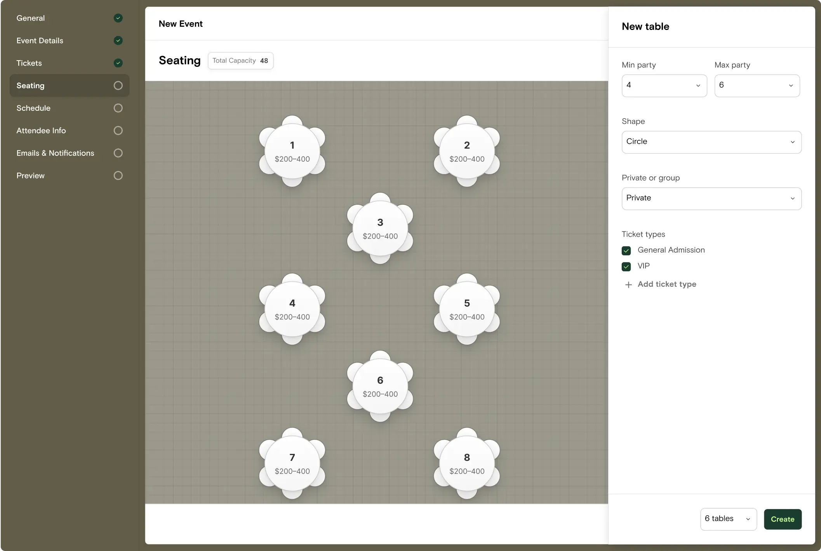Click the green checkmark next to General
The height and width of the screenshot is (551, 821).
tap(118, 18)
